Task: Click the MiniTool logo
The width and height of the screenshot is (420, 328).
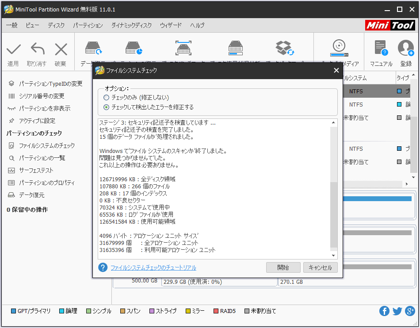Action: (390, 26)
